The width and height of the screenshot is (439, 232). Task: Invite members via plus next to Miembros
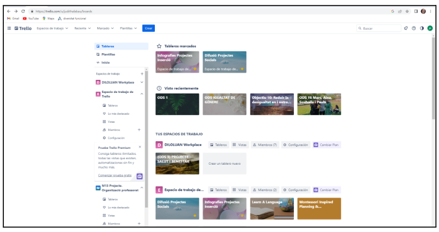point(139,130)
